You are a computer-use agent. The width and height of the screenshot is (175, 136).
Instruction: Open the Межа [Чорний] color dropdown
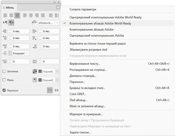(57, 80)
